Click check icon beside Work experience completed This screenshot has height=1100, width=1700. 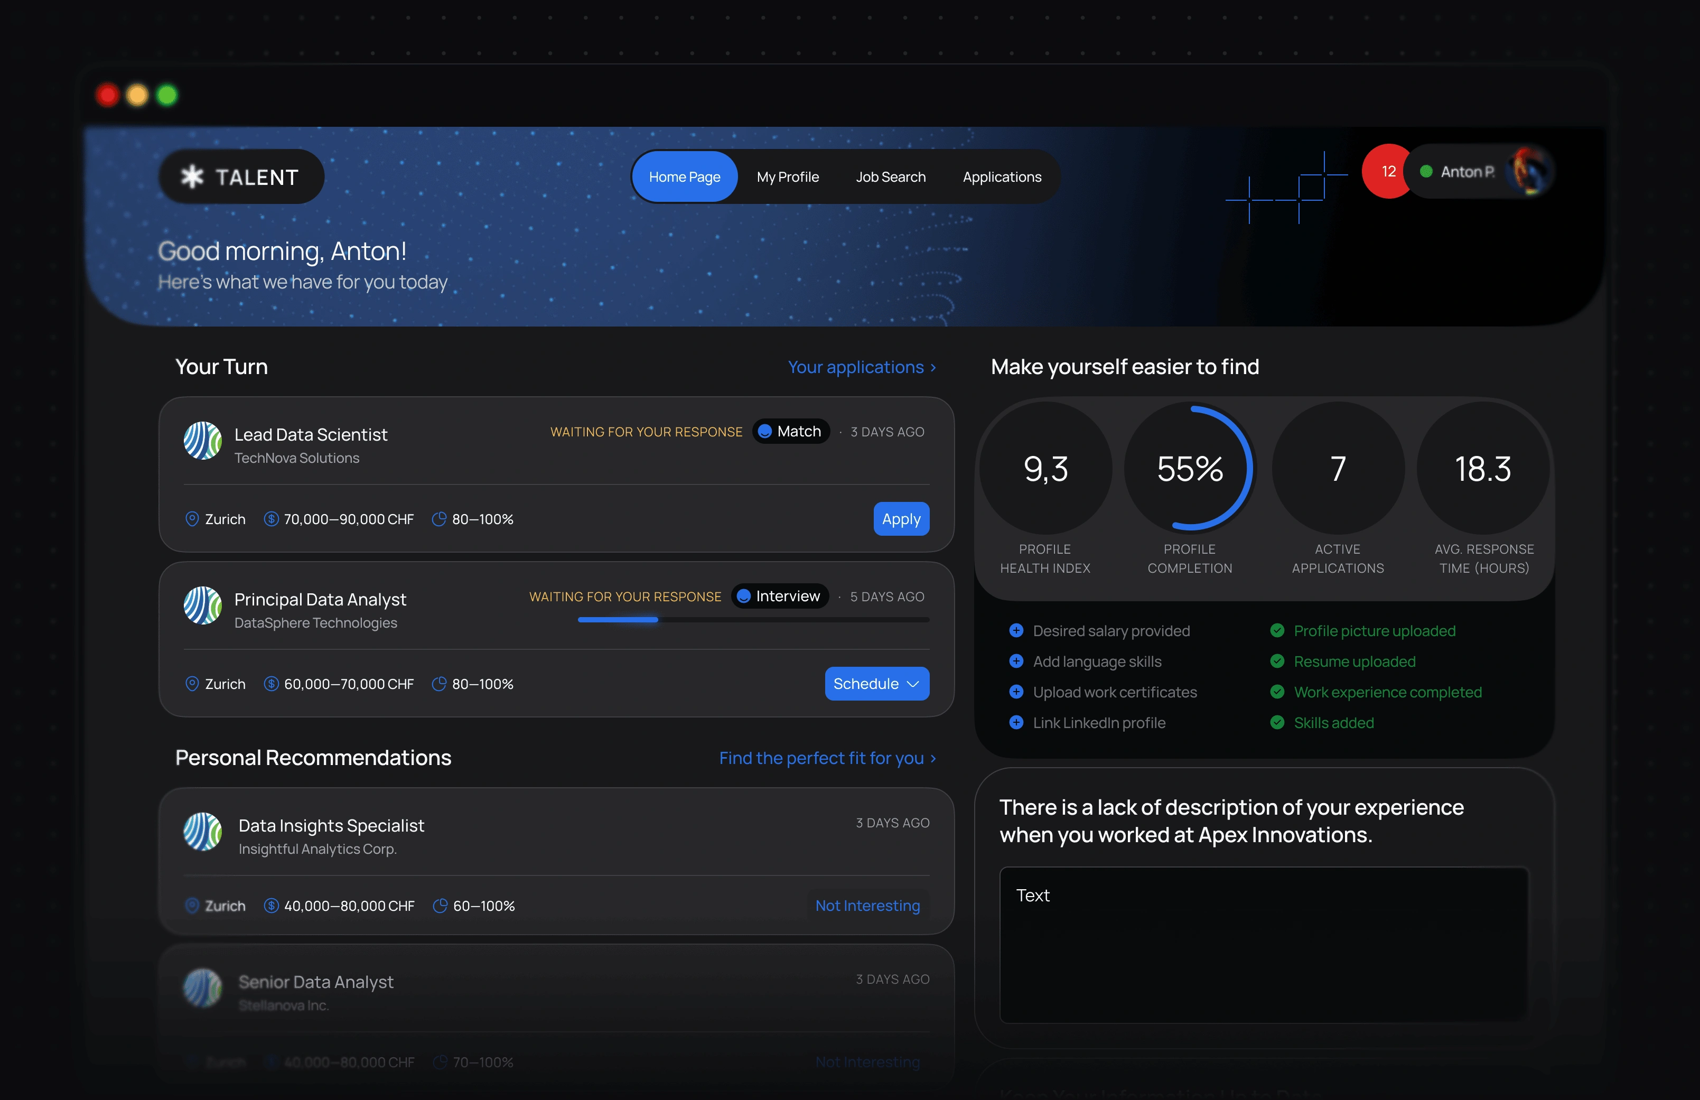point(1277,692)
